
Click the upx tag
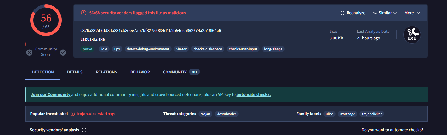tap(117, 49)
